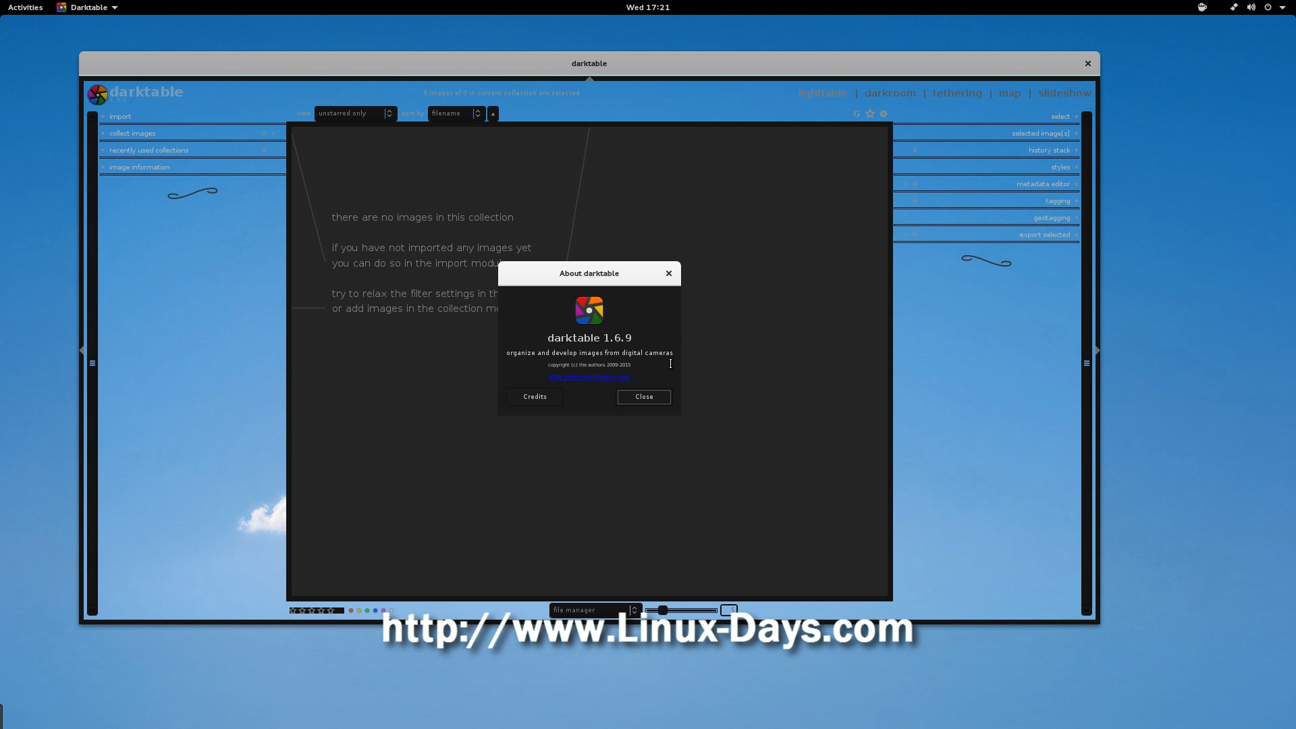The width and height of the screenshot is (1296, 729).
Task: Click the reset icon on history stack row
Action: (915, 151)
